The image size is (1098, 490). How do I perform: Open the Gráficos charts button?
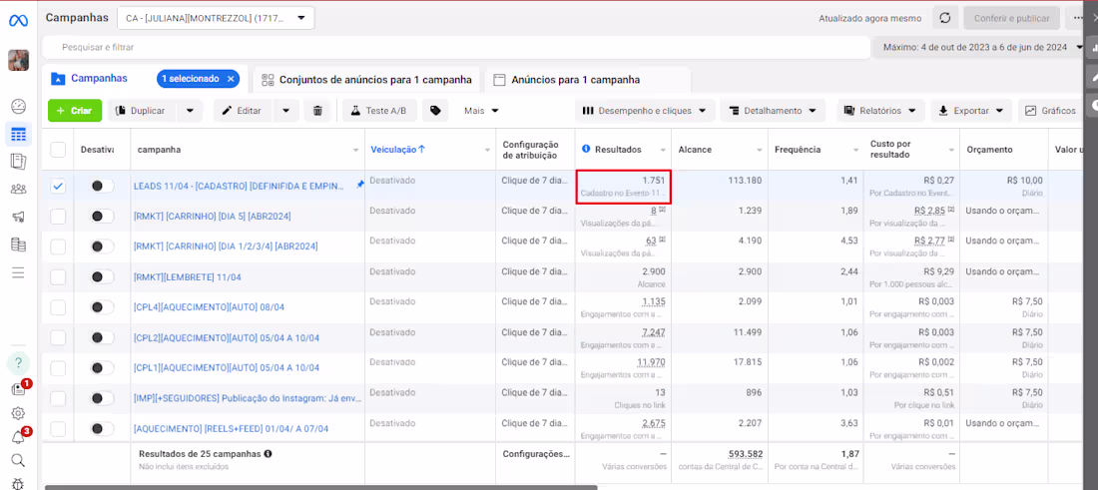(x=1051, y=111)
